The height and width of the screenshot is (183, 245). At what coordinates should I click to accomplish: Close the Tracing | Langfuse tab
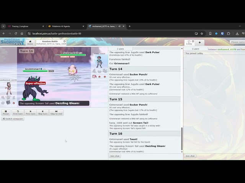point(43,26)
